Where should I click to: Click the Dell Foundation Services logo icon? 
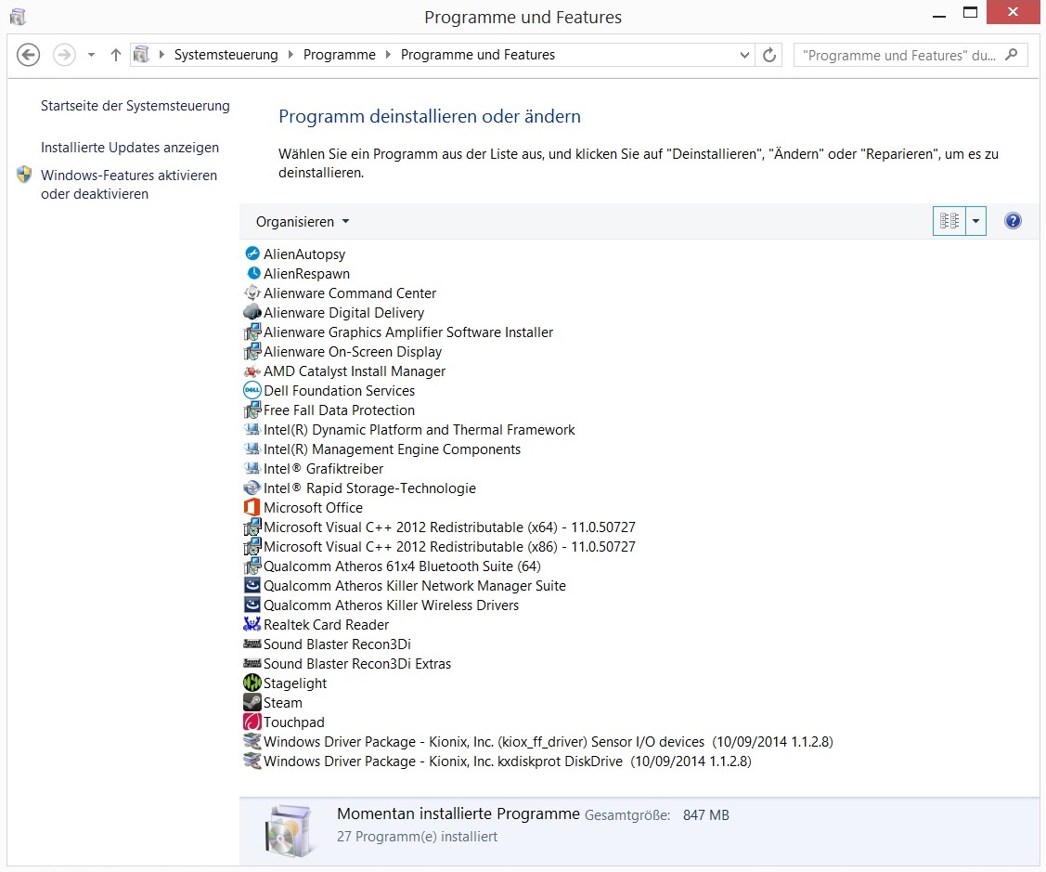click(252, 390)
